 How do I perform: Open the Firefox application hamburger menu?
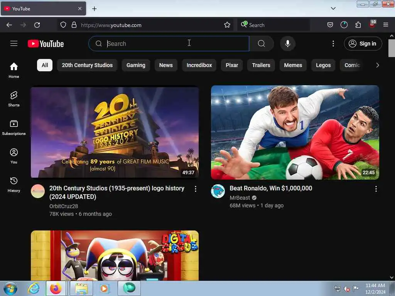[386, 25]
